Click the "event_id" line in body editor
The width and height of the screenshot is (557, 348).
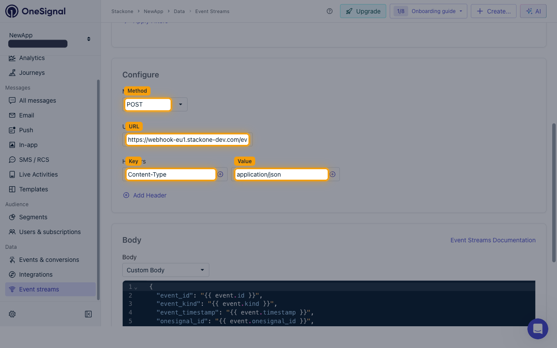209,295
